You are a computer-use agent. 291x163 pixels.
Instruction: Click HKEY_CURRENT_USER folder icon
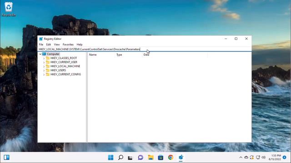click(48, 62)
